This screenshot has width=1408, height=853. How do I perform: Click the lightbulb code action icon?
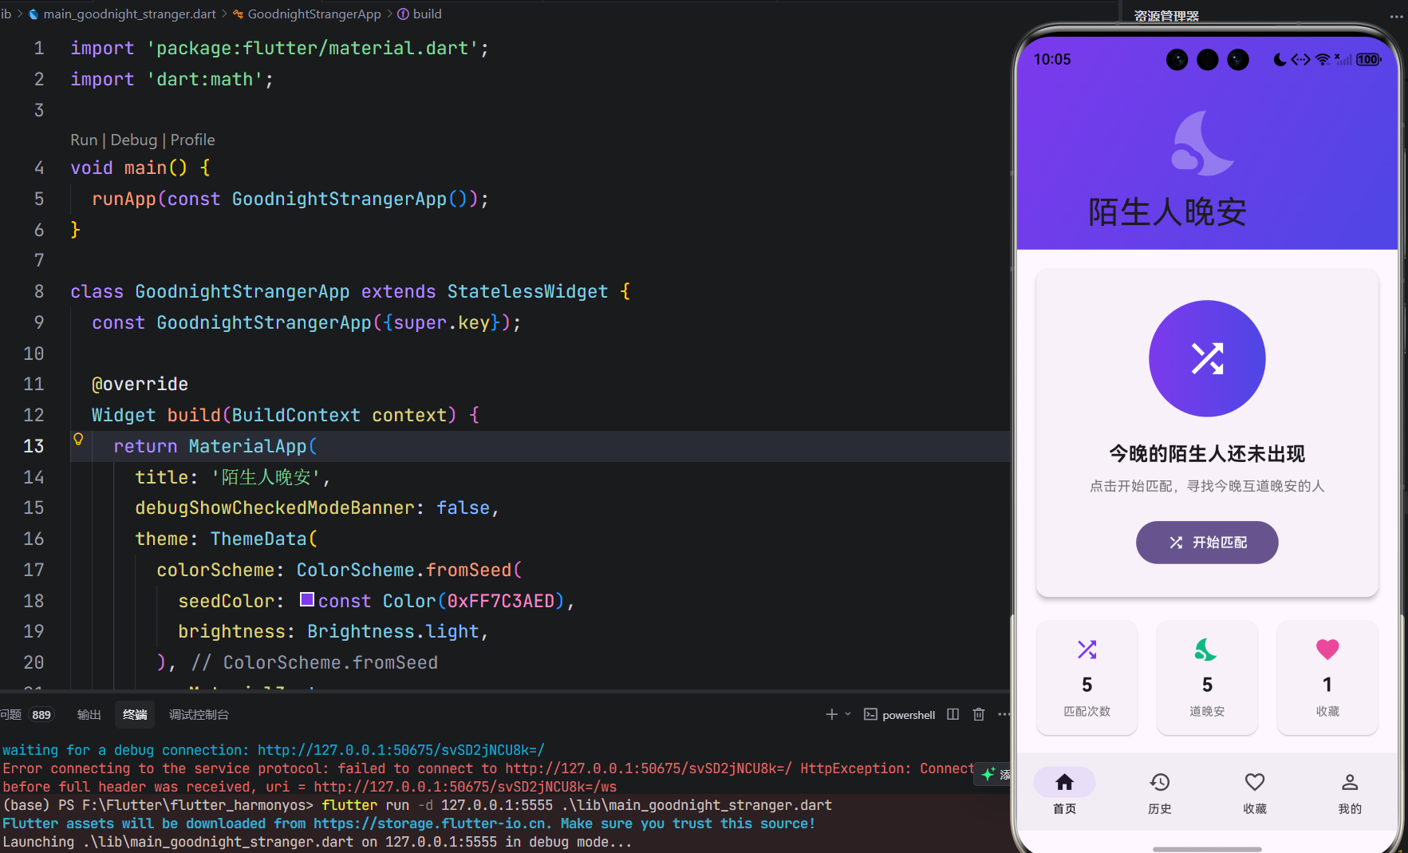tap(78, 439)
